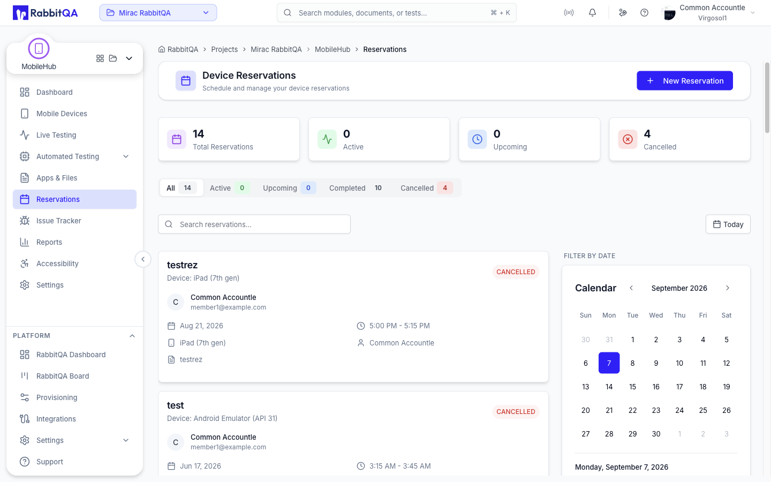Open the live broadcast icon in the header
This screenshot has height=482, width=771.
click(x=569, y=12)
